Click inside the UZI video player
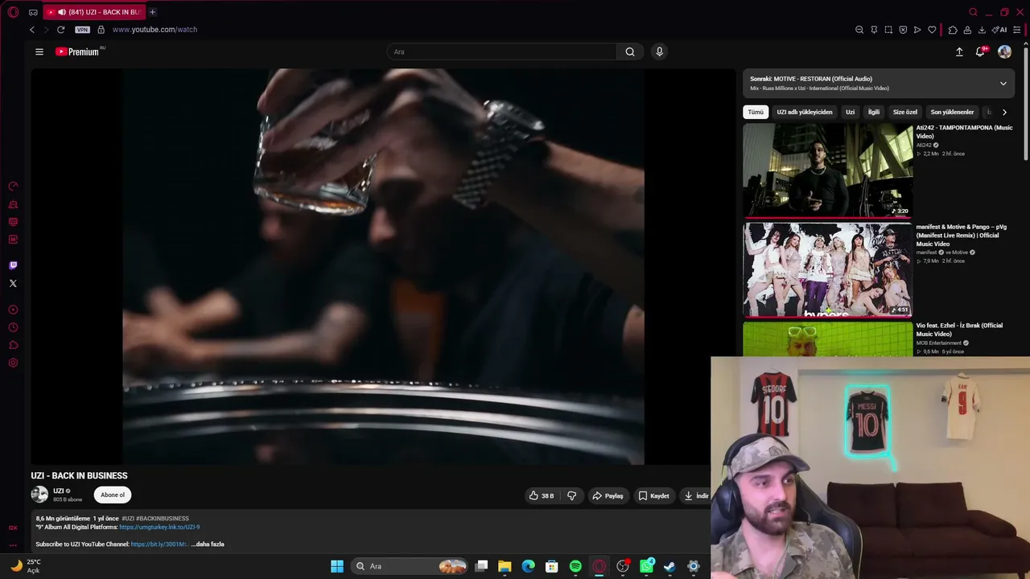This screenshot has width=1030, height=579. 383,267
